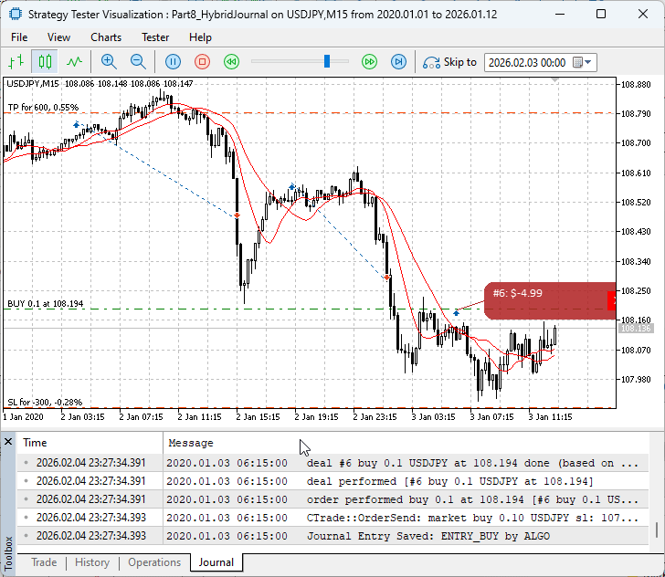Close the Toolbox panel

point(8,442)
